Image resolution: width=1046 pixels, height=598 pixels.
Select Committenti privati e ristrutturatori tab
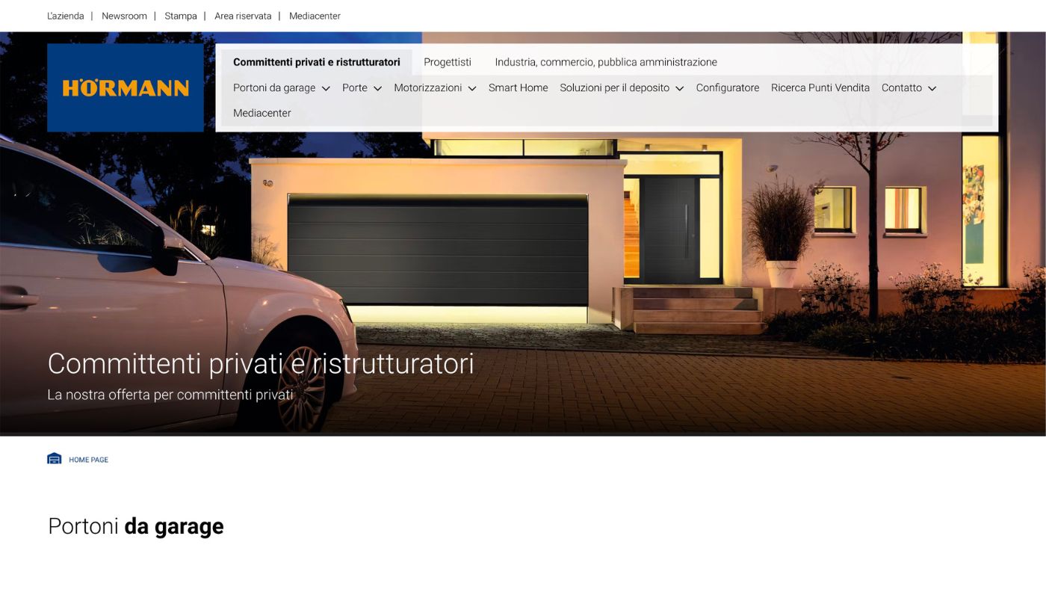tap(316, 62)
